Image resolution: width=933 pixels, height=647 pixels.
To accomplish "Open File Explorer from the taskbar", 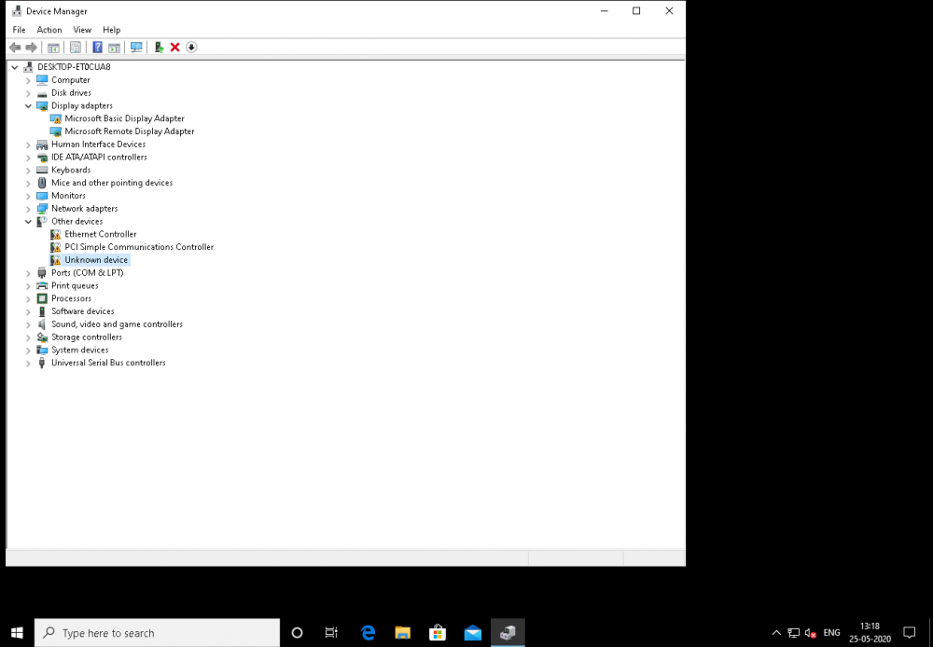I will (x=403, y=633).
